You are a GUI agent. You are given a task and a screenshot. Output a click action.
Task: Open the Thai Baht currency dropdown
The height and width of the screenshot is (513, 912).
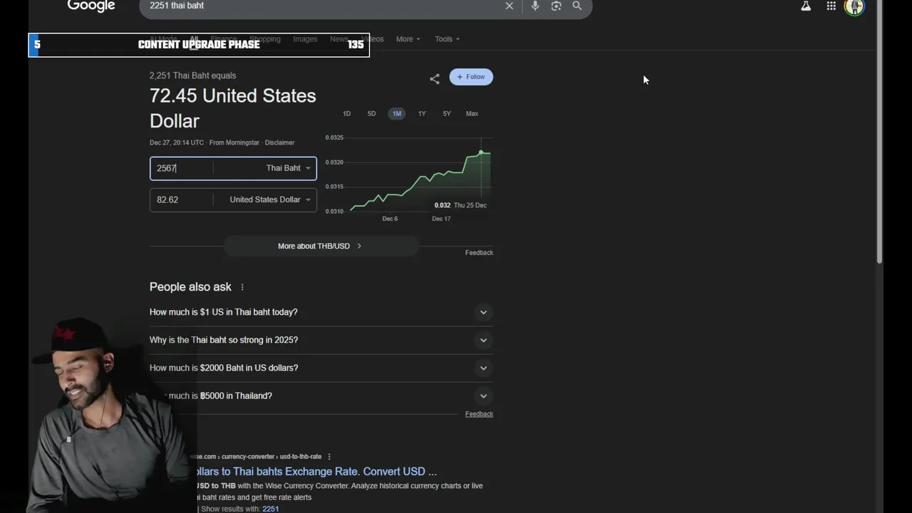288,168
